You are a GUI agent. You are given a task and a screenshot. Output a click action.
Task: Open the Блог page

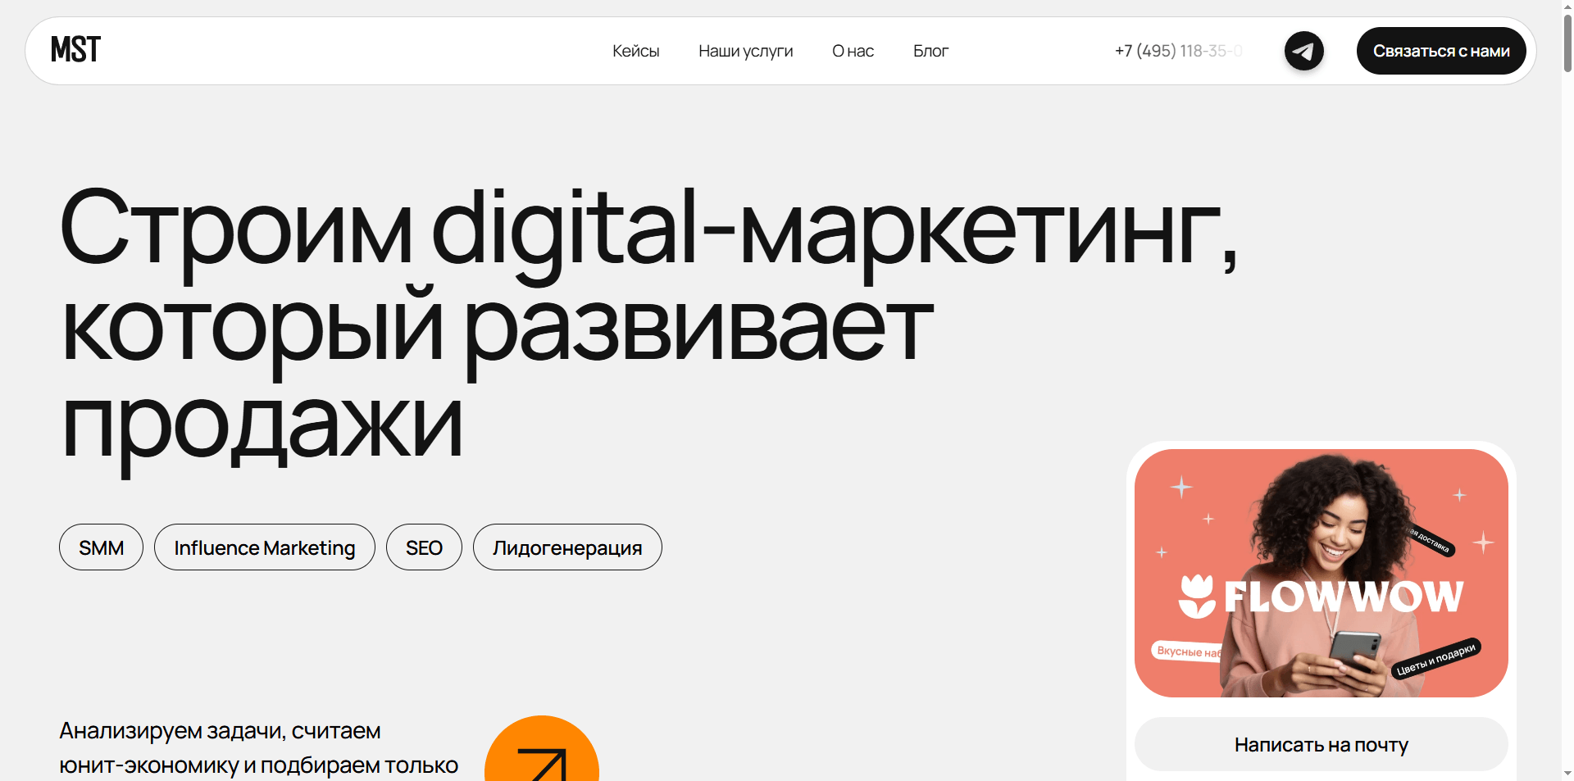coord(930,51)
